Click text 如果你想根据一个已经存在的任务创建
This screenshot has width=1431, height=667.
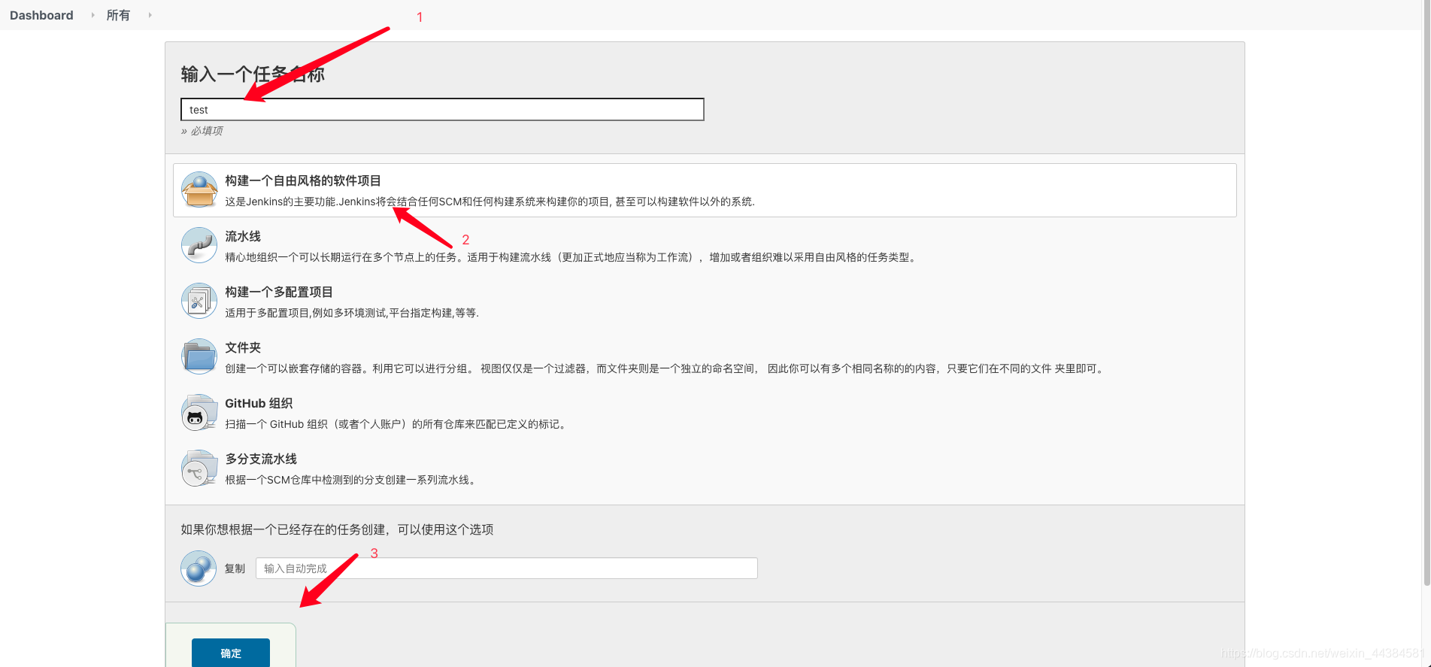pos(337,529)
